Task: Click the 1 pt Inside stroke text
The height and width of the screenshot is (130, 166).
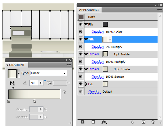Action: click(x=122, y=54)
